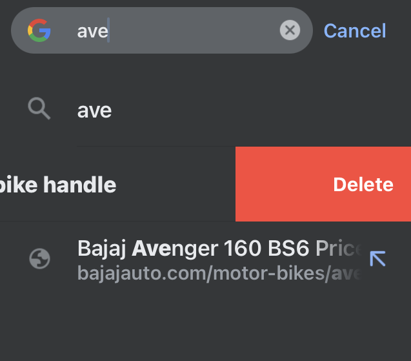
Task: Clear search text with the X button
Action: pyautogui.click(x=290, y=30)
